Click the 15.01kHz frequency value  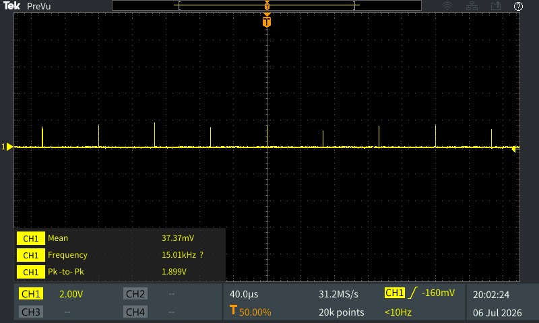point(179,255)
